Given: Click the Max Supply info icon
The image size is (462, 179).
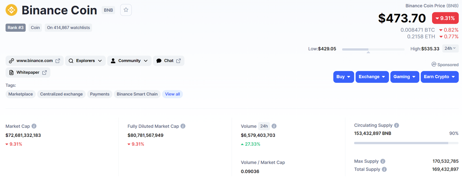Looking at the screenshot, I should click(x=383, y=161).
